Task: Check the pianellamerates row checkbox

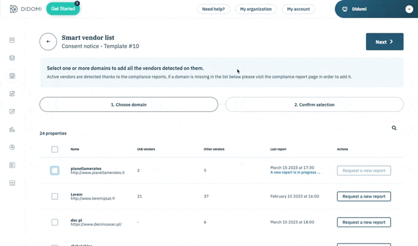Action: click(55, 171)
